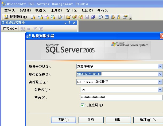Expand the 服务器类型 dropdown

tap(160, 66)
